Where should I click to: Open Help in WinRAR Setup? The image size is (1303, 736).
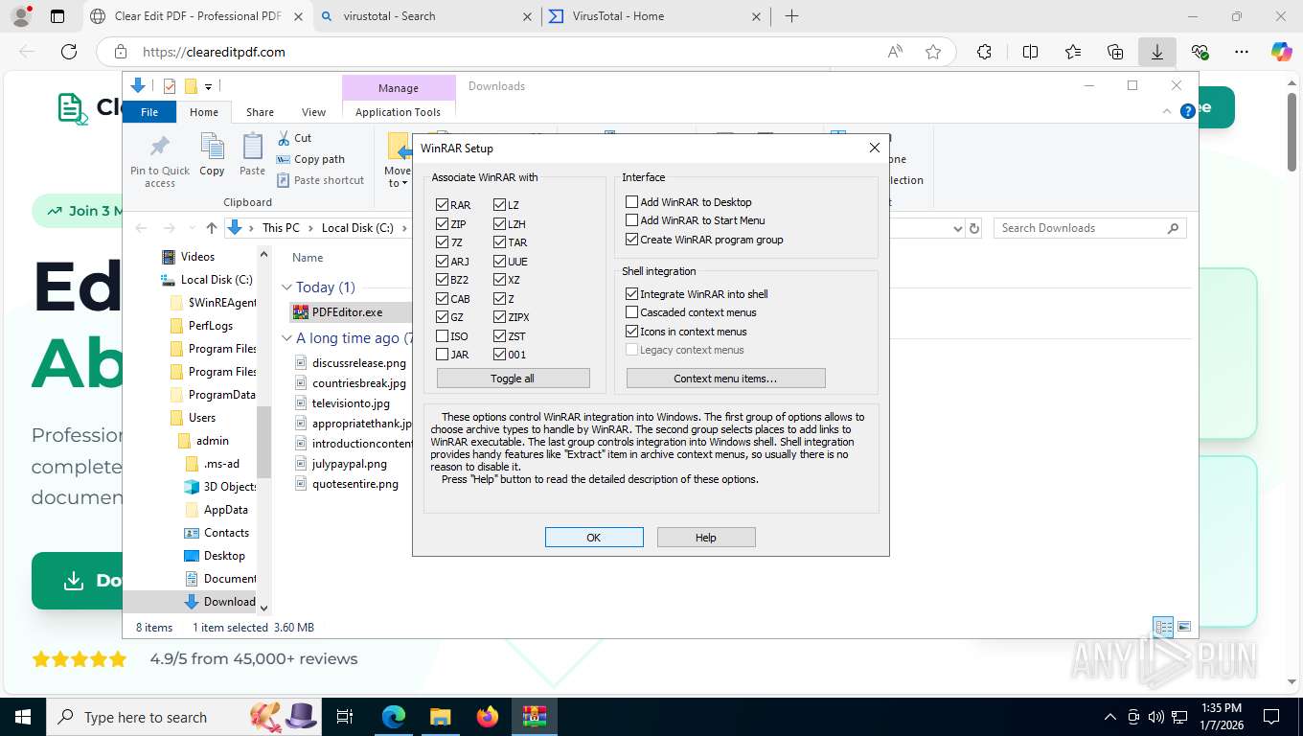pyautogui.click(x=706, y=538)
